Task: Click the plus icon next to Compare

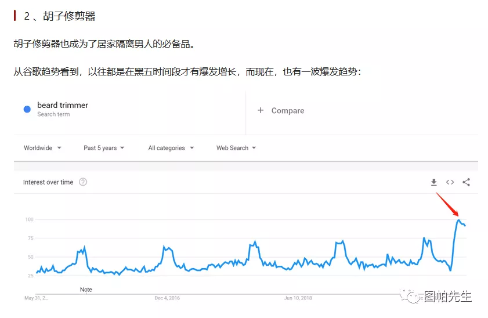Action: click(261, 110)
